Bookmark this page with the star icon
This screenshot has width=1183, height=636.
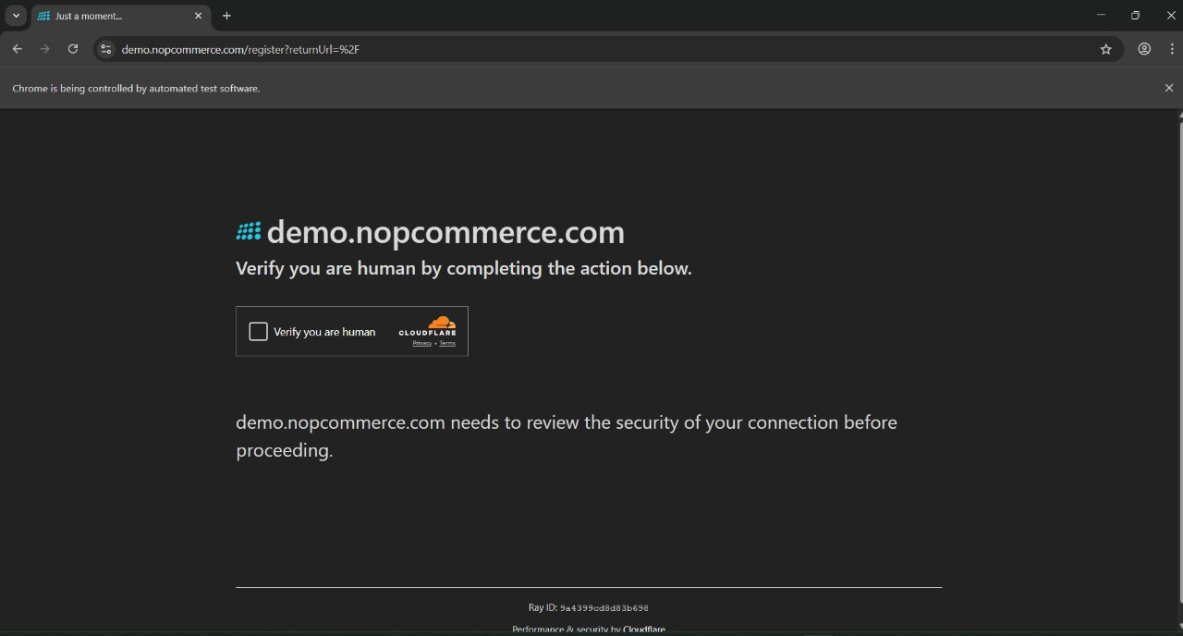(1105, 49)
